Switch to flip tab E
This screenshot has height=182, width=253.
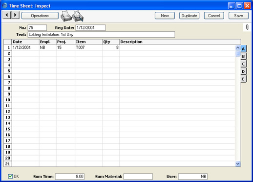(243, 79)
